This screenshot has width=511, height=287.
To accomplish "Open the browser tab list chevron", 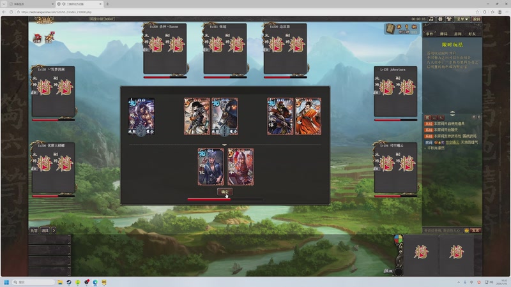I will click(4, 4).
